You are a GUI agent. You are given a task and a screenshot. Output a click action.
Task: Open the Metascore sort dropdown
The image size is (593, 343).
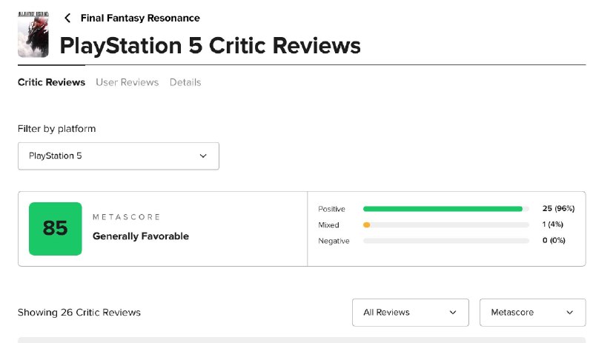point(532,313)
